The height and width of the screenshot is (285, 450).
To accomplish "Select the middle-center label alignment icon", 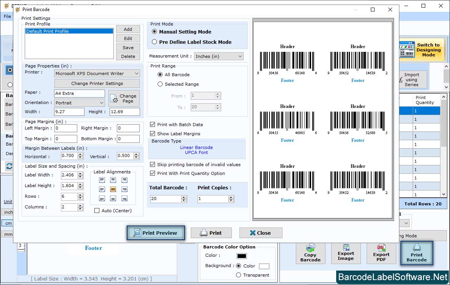I will [x=113, y=189].
